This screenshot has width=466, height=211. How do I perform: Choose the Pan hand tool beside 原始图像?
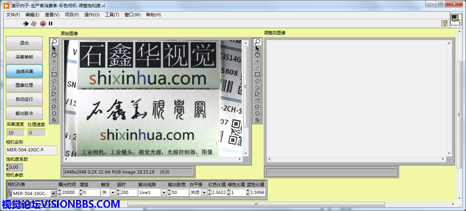[x=54, y=55]
